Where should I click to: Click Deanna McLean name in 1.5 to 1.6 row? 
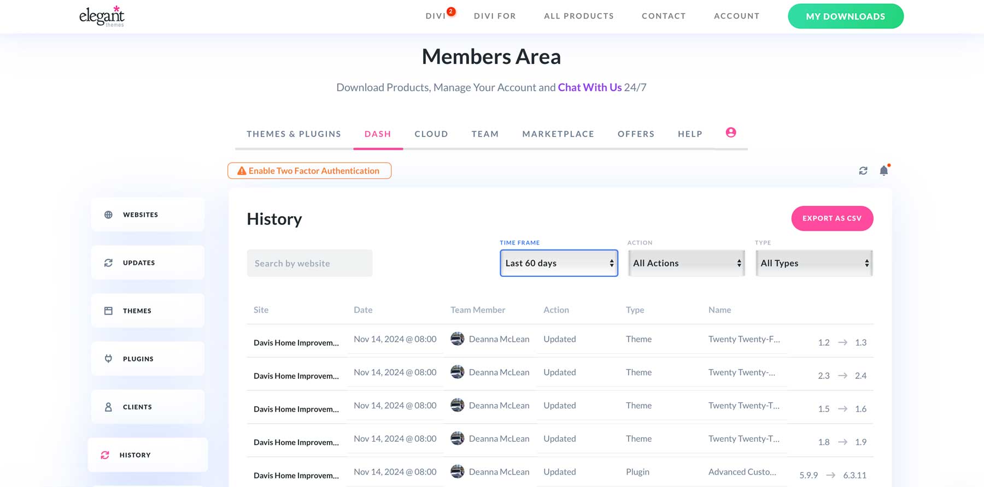tap(499, 405)
